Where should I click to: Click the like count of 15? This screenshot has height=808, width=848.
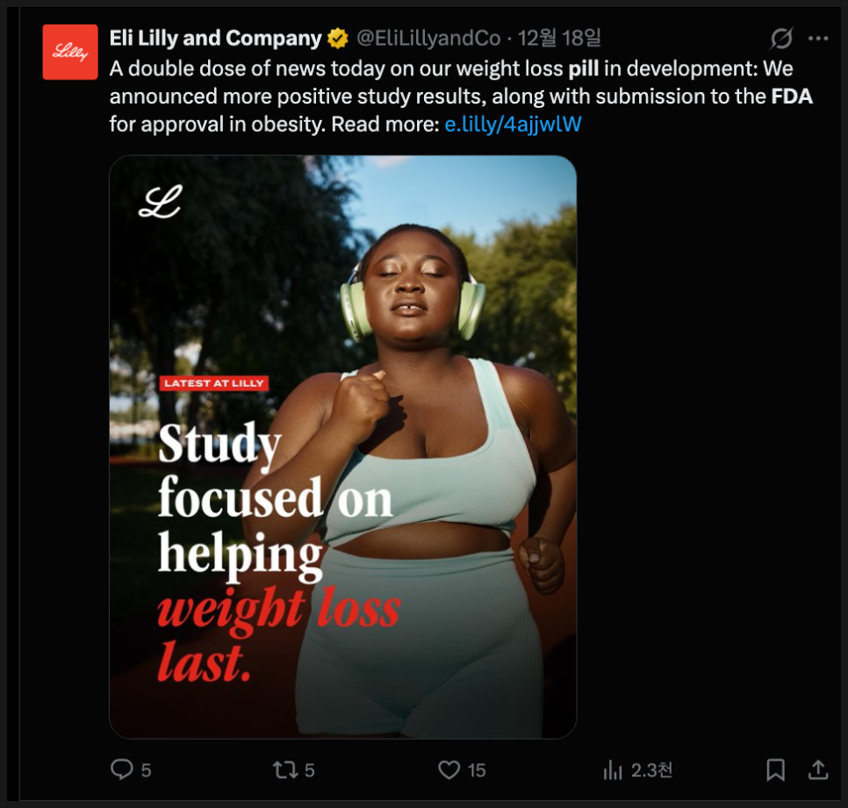click(477, 770)
